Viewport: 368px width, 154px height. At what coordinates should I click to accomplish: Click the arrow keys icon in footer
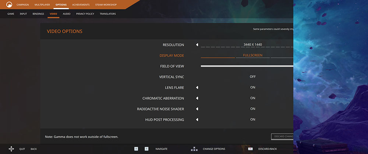click(194, 149)
